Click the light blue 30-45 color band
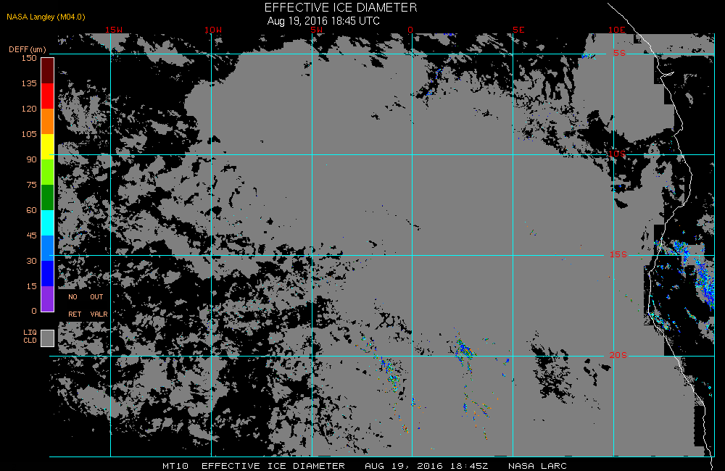 (48, 249)
